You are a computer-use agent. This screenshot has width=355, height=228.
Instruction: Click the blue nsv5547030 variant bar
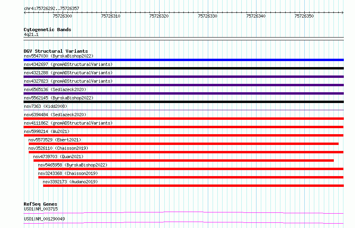tap(183, 60)
